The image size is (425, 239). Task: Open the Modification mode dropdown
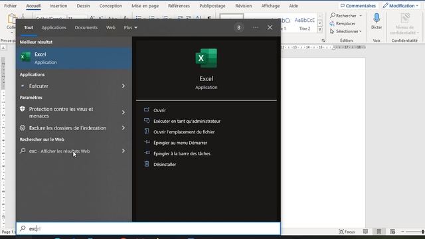pos(401,6)
